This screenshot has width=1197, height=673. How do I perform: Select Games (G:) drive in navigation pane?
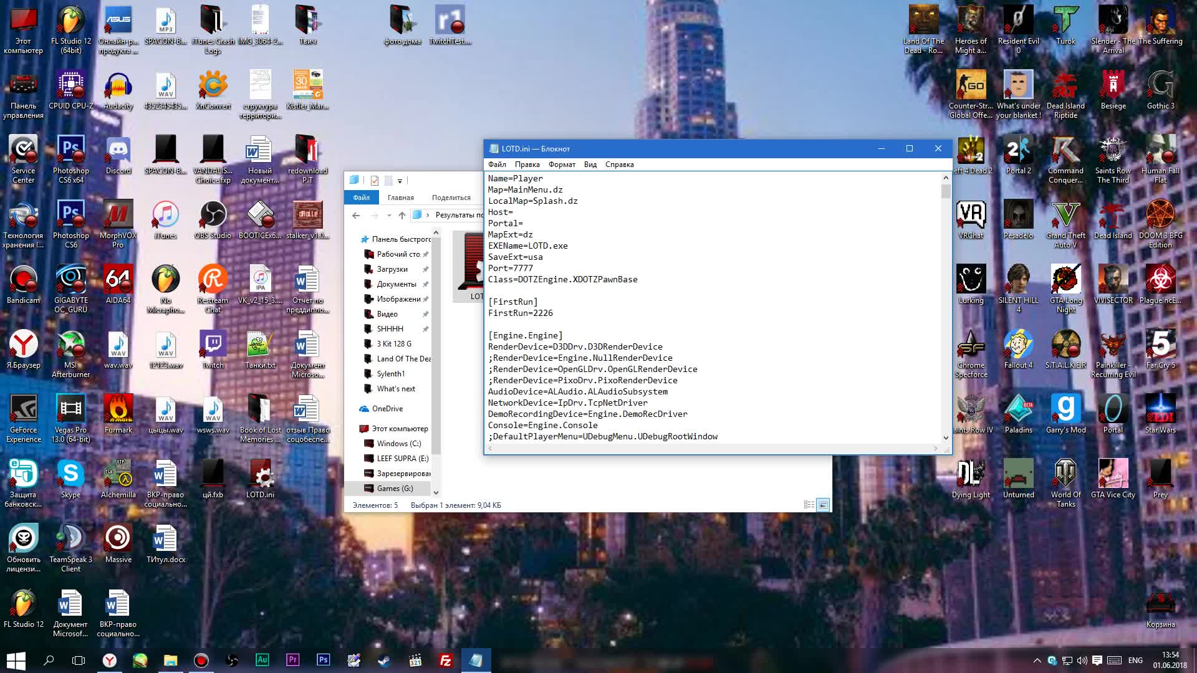click(x=394, y=489)
